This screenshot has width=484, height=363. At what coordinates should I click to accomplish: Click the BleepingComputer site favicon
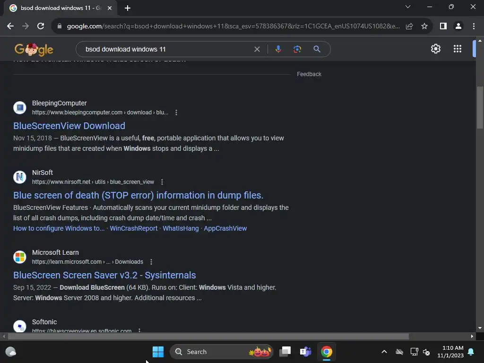(20, 108)
